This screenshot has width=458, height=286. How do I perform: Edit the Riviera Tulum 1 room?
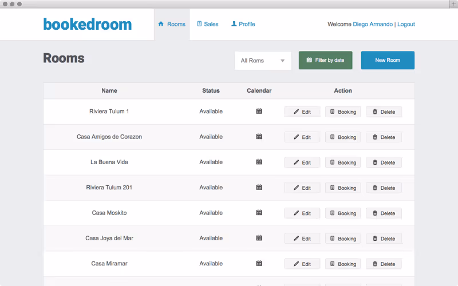[302, 112]
